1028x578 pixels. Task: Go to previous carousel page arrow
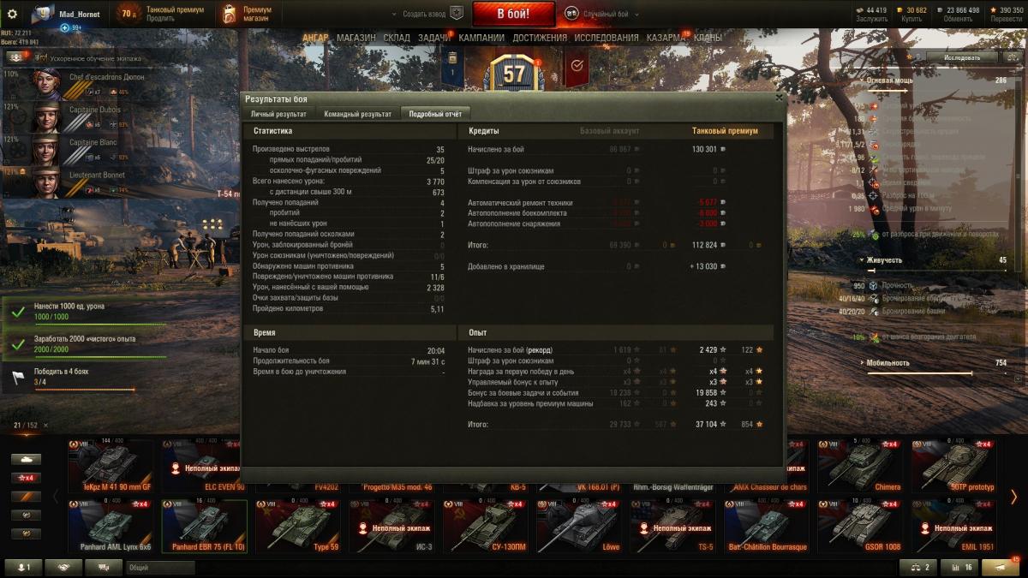click(x=57, y=497)
